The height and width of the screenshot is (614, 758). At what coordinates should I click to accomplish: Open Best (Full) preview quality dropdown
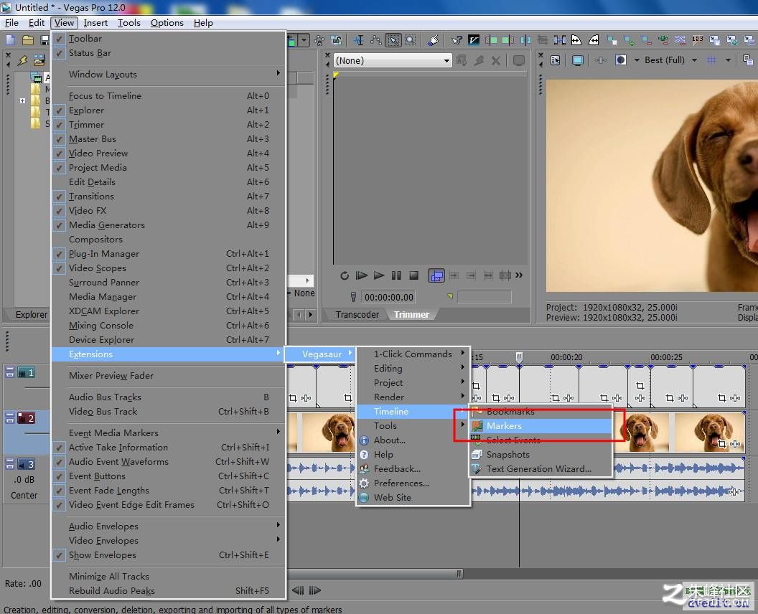694,60
